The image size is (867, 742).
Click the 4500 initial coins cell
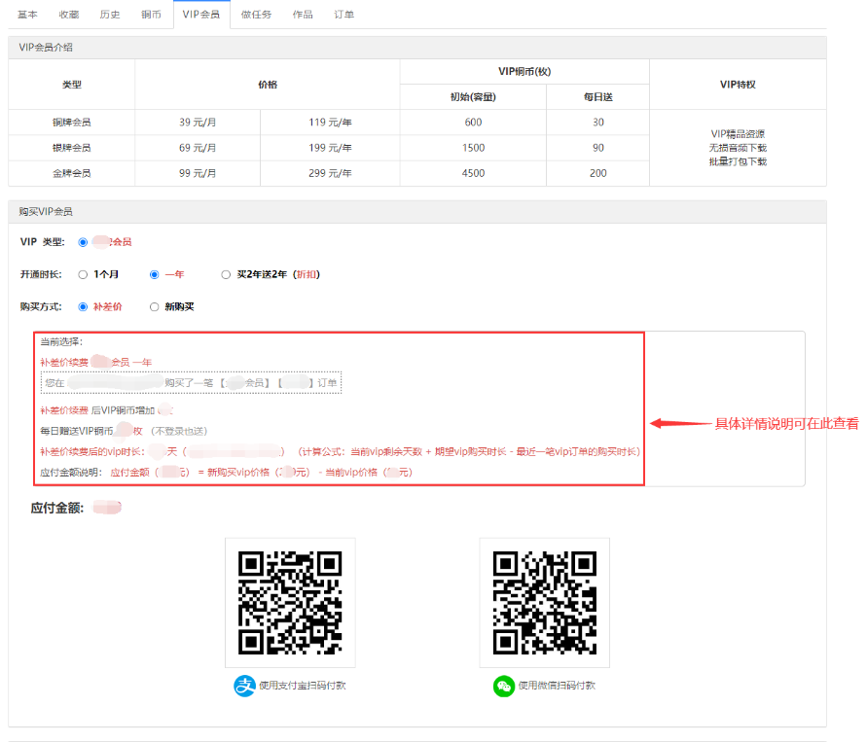(x=473, y=173)
